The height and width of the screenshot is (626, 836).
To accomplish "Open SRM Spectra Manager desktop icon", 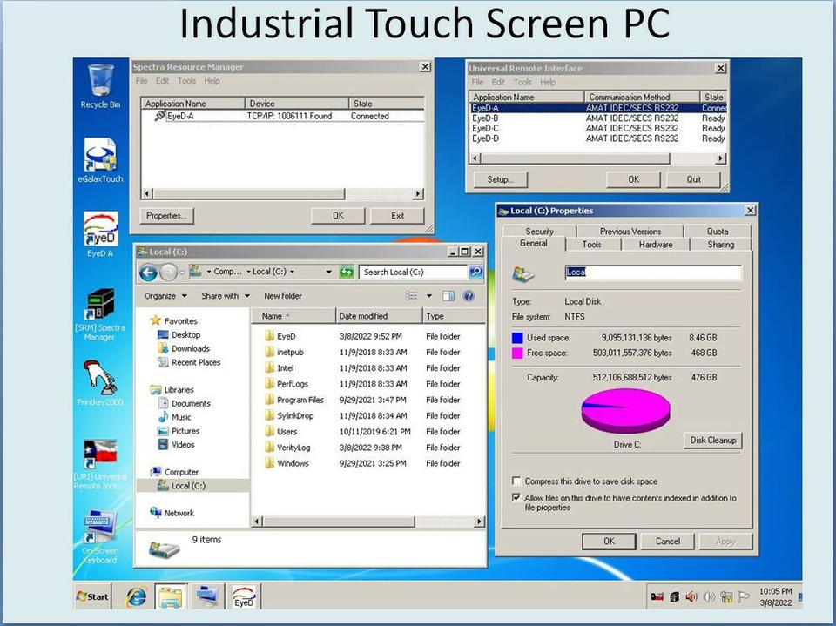I will tap(100, 305).
